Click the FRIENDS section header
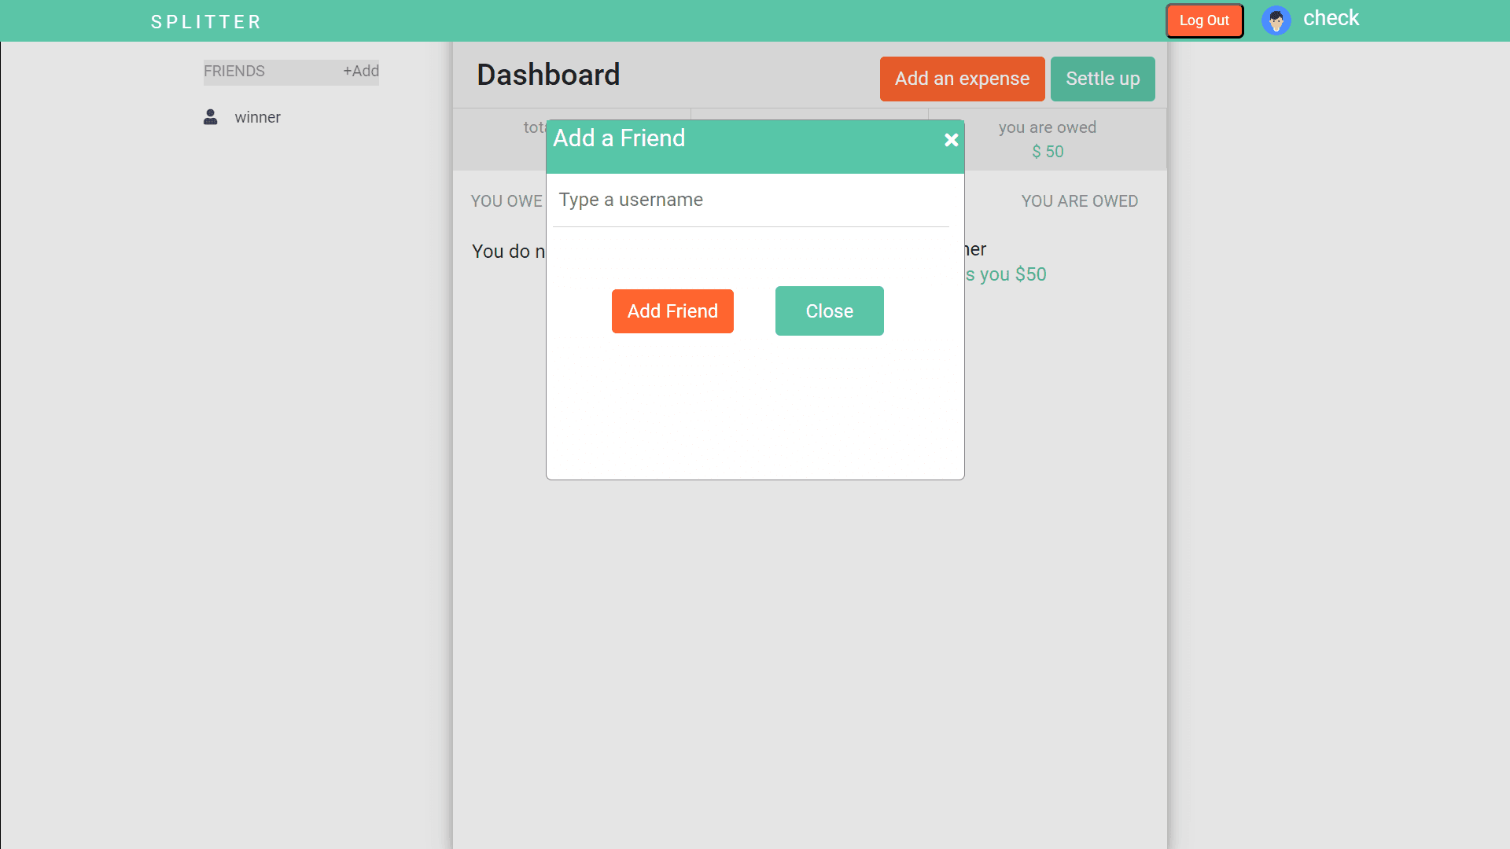The width and height of the screenshot is (1510, 849). coord(234,72)
